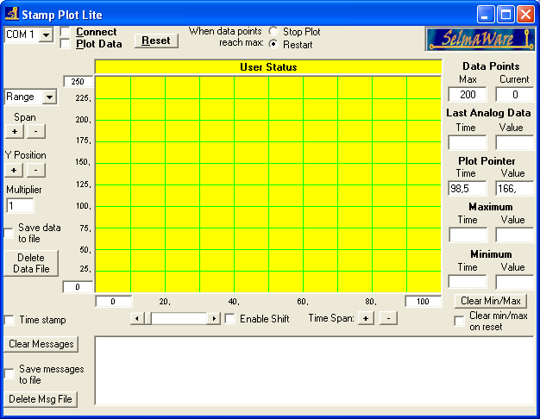Select the Stop Plot radio button

coord(273,32)
